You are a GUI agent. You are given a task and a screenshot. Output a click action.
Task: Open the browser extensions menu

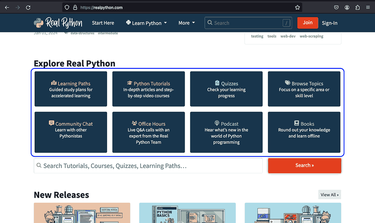(358, 7)
